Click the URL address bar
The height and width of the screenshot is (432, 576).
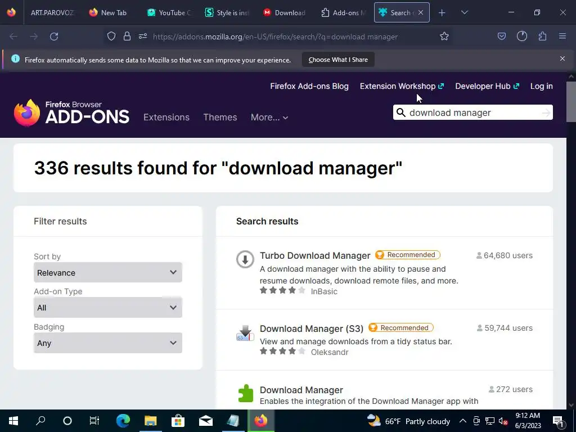click(x=276, y=37)
